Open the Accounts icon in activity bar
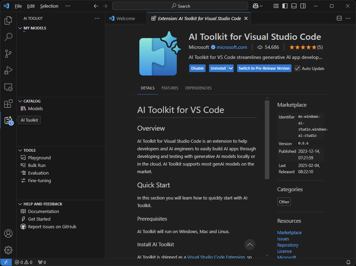This screenshot has width=356, height=266. click(x=8, y=233)
